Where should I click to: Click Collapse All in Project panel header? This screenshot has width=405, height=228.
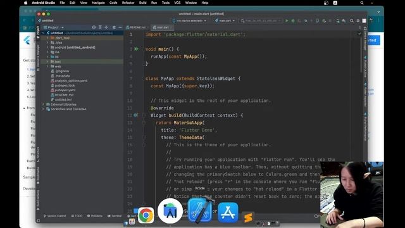pyautogui.click(x=106, y=27)
